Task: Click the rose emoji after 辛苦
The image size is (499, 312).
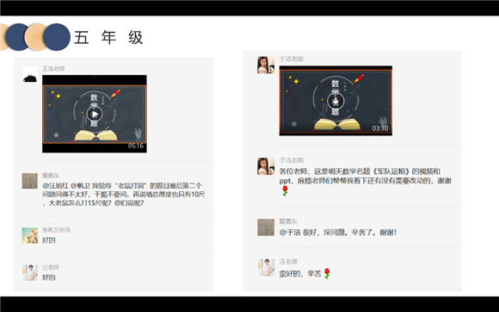Action: click(327, 273)
